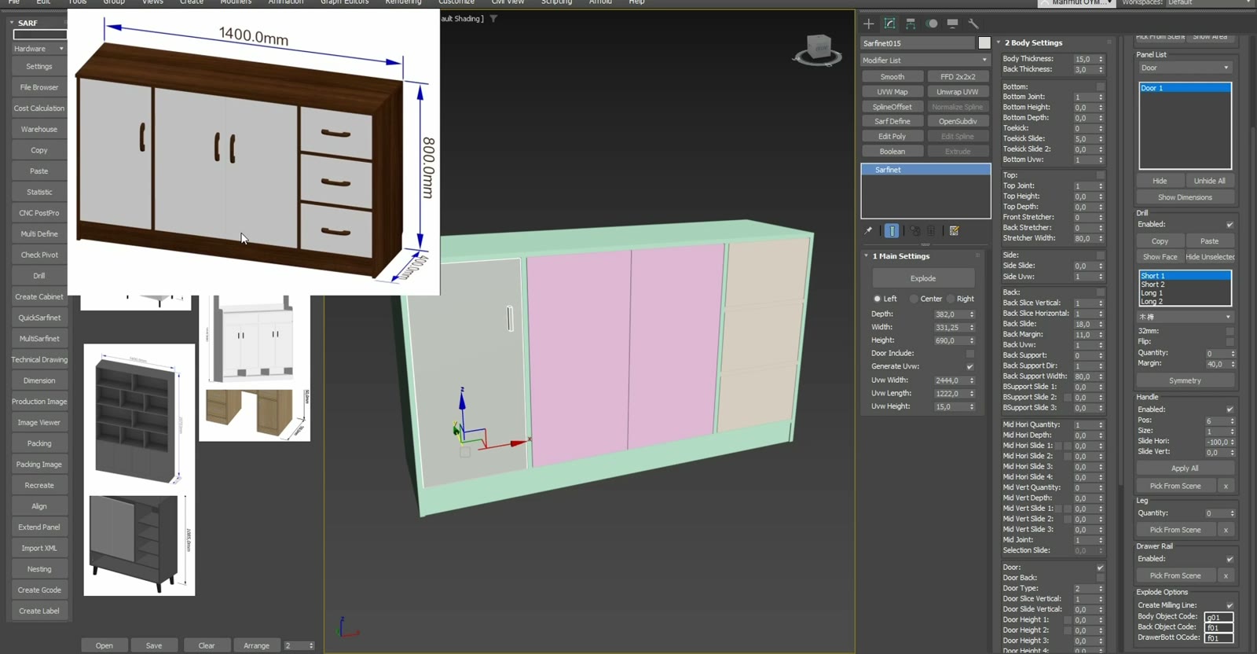Open the Panel List Door dropdown

pyautogui.click(x=1185, y=68)
